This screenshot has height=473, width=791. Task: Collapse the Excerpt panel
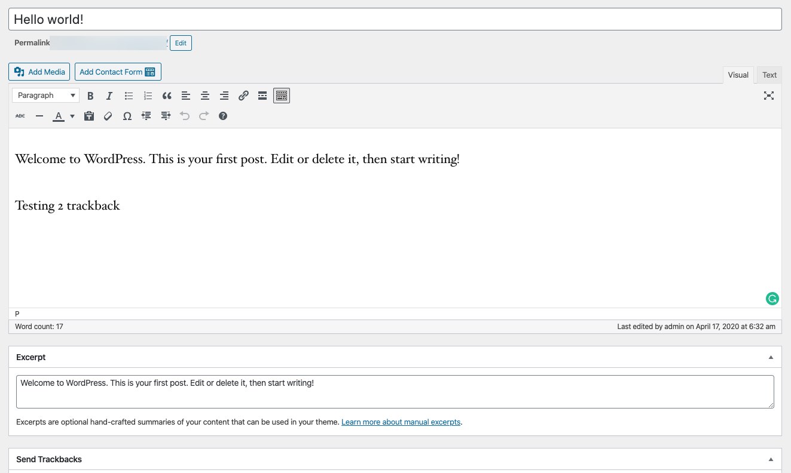[x=771, y=357]
